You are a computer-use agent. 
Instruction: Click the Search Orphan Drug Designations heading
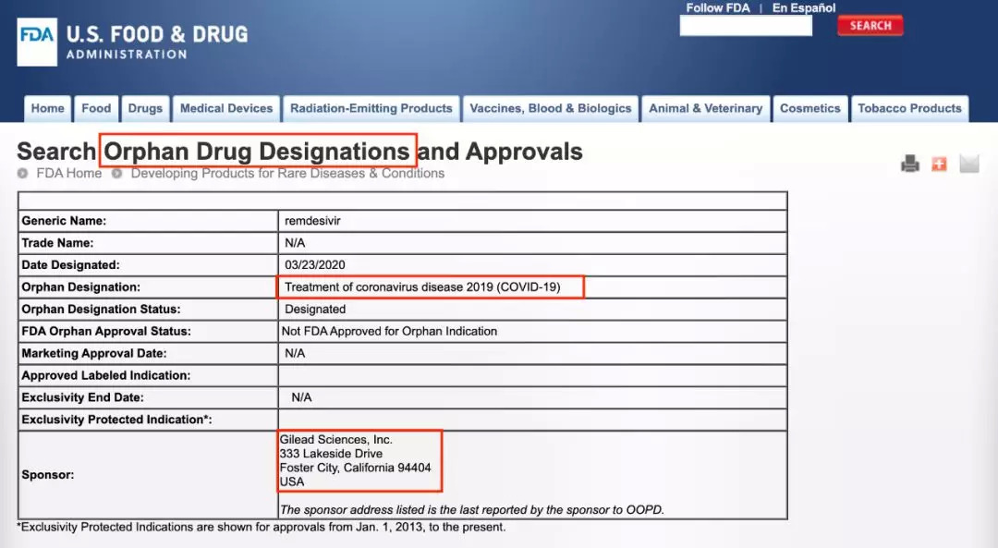(299, 152)
